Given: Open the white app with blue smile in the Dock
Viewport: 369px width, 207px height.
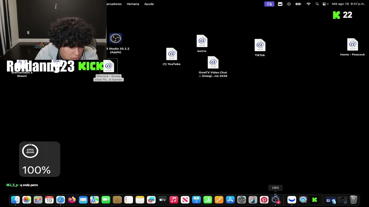Looking at the screenshot, I should click(x=292, y=200).
